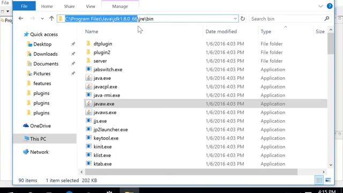Open the File tab
The width and height of the screenshot is (343, 193).
pos(24,6)
